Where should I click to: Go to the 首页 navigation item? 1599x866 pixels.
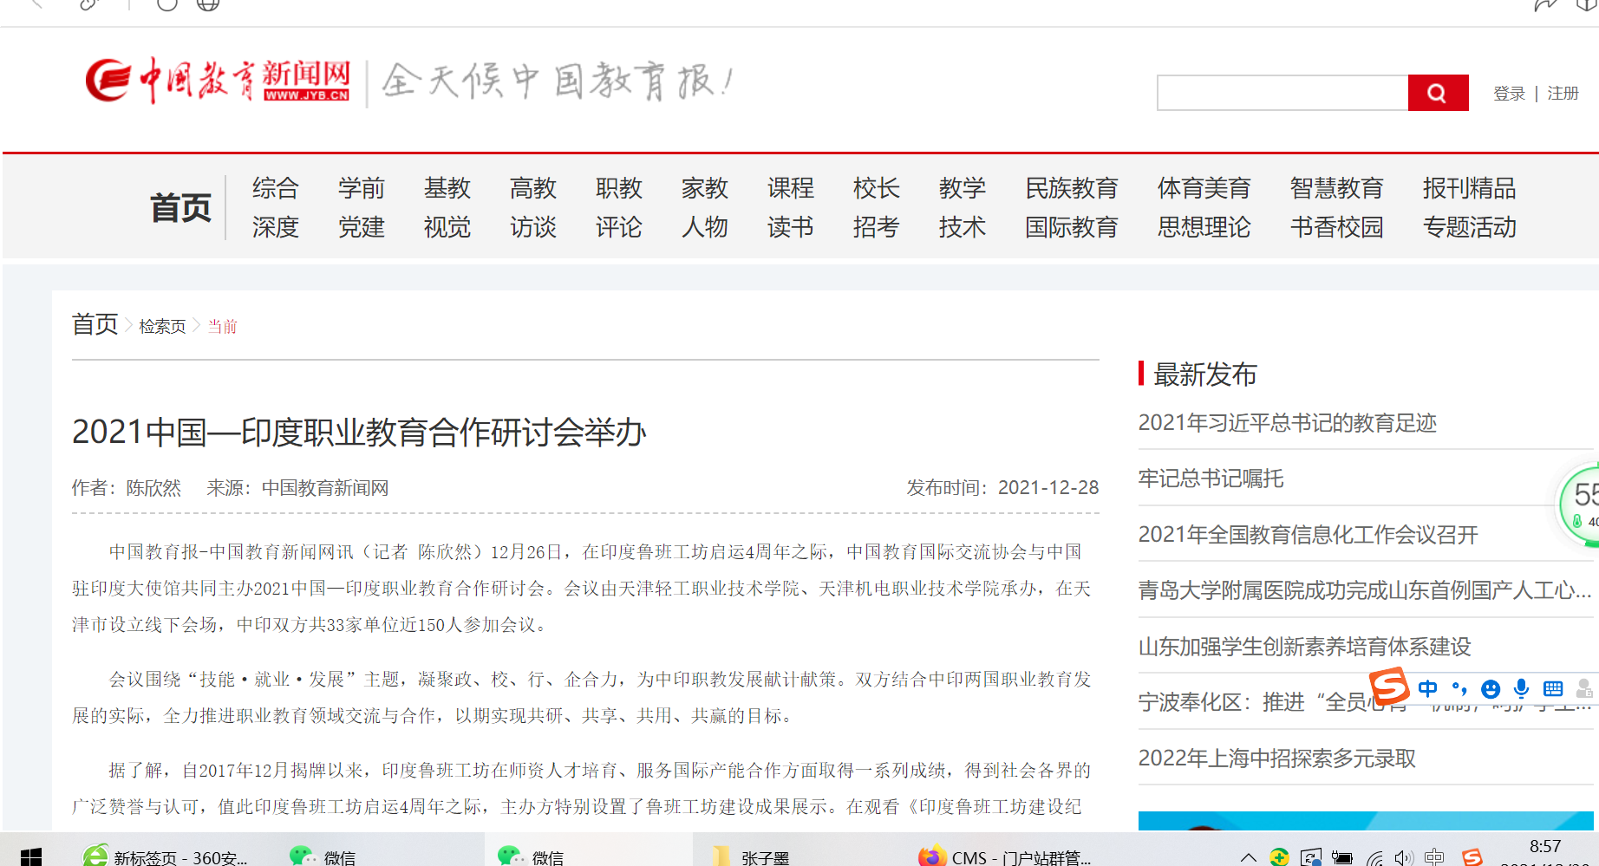180,208
